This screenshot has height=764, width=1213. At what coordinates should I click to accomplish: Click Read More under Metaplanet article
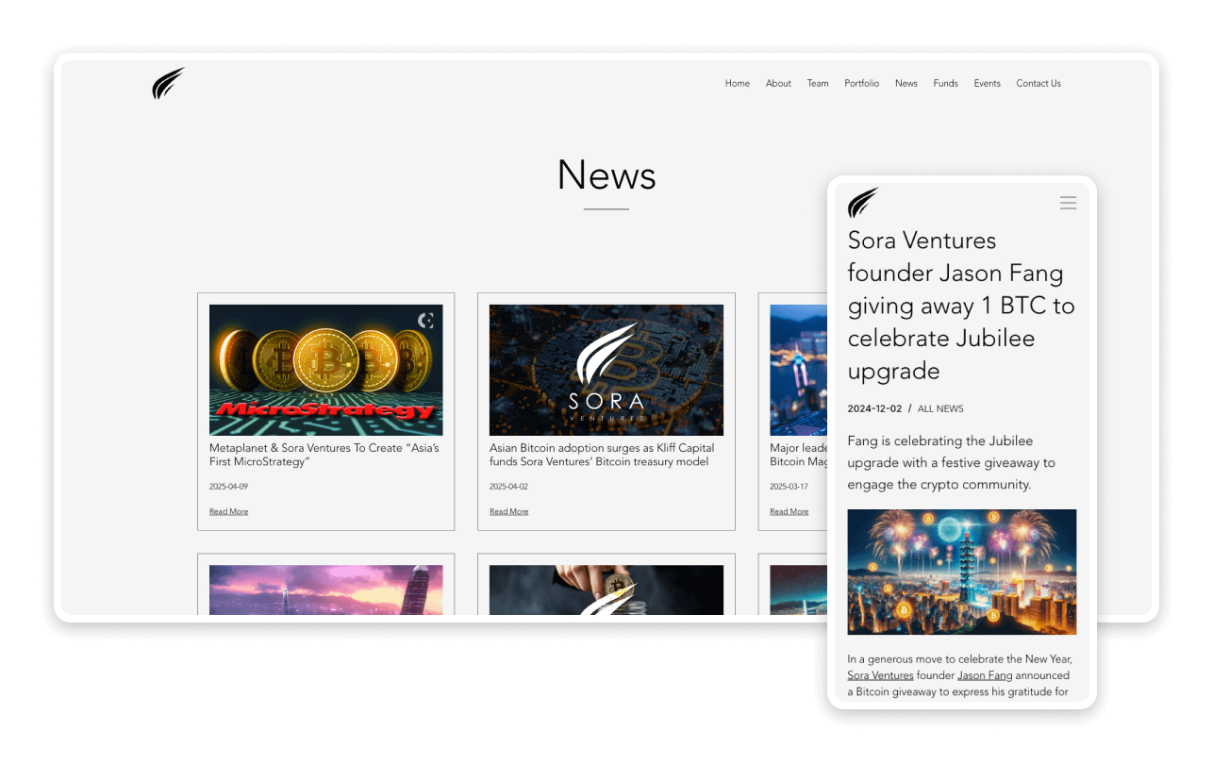pyautogui.click(x=228, y=511)
